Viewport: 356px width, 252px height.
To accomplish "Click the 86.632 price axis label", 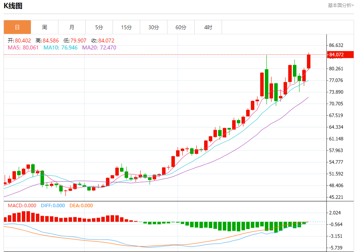I will 336,45.
